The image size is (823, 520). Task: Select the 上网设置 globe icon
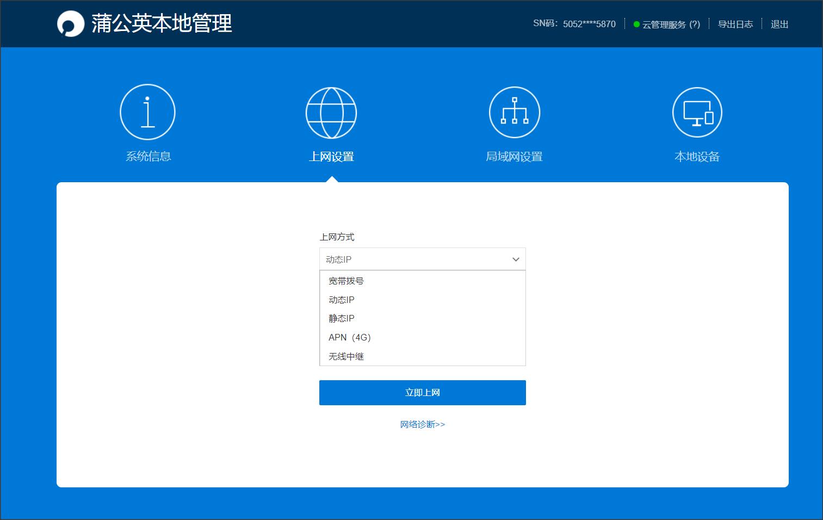(331, 112)
